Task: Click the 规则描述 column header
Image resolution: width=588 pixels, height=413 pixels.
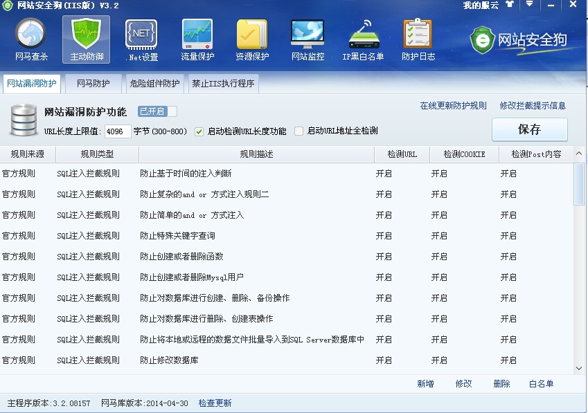Action: click(x=256, y=154)
